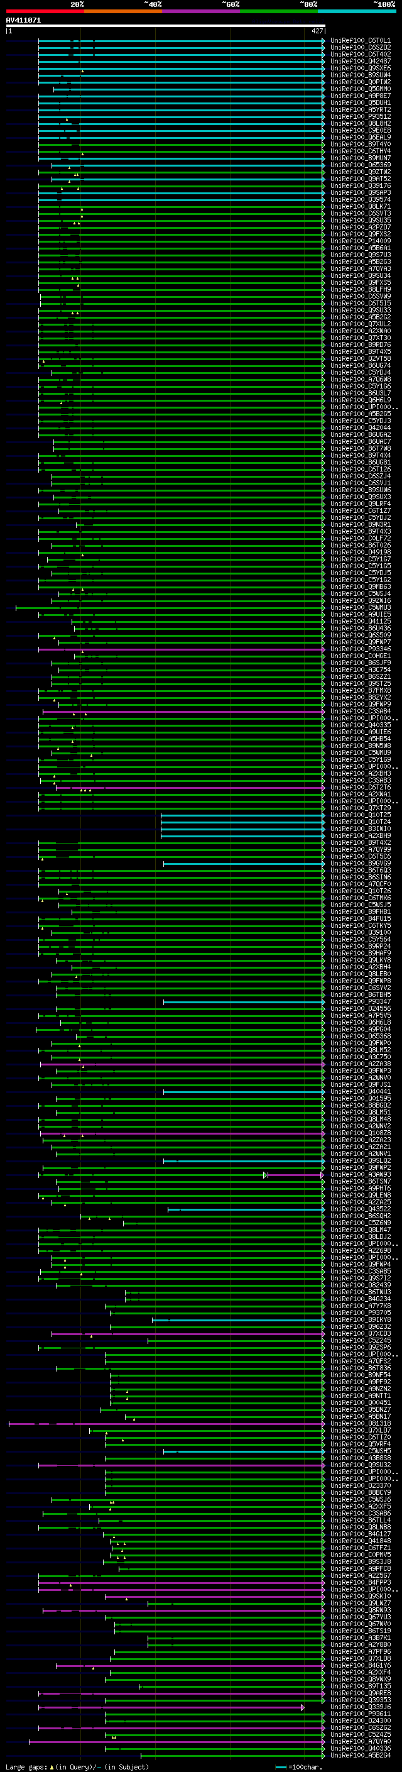Click the cyan alignment bar for UniRef100_B3IWI0
The height and width of the screenshot is (1772, 402).
242,829
